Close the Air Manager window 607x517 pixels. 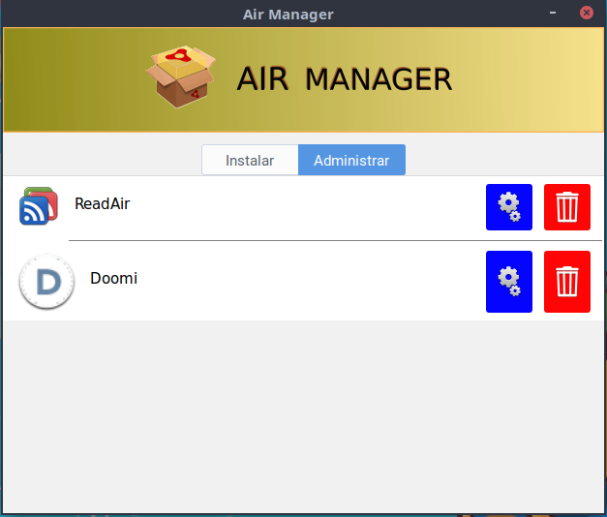point(586,14)
